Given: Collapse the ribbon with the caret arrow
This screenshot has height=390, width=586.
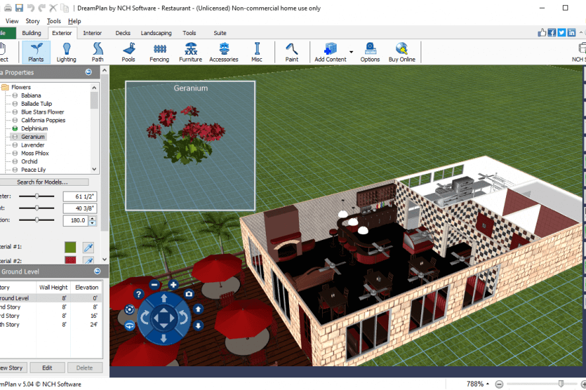Looking at the screenshot, I should (581, 33).
